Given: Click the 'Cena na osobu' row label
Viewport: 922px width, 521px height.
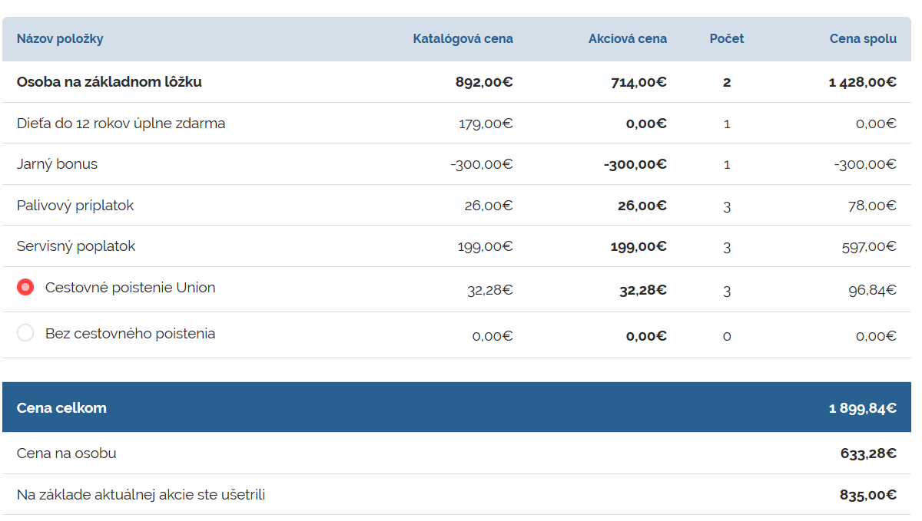Looking at the screenshot, I should pyautogui.click(x=67, y=453).
